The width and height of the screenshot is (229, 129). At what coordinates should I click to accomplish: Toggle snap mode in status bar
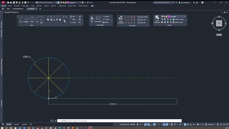click(140, 124)
